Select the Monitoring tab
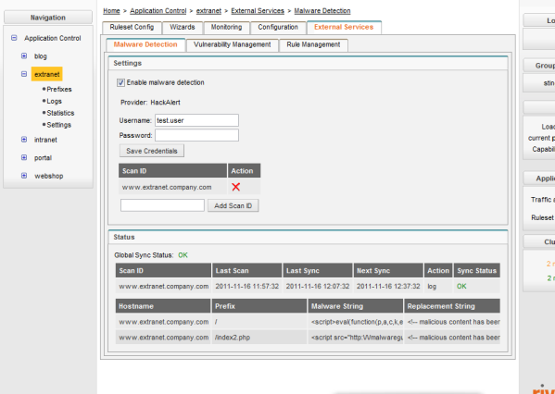Viewport: 555px width, 394px height. click(226, 27)
